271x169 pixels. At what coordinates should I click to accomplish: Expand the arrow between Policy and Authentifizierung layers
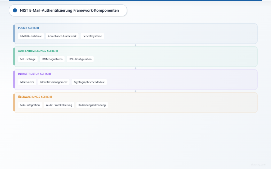[135, 45]
